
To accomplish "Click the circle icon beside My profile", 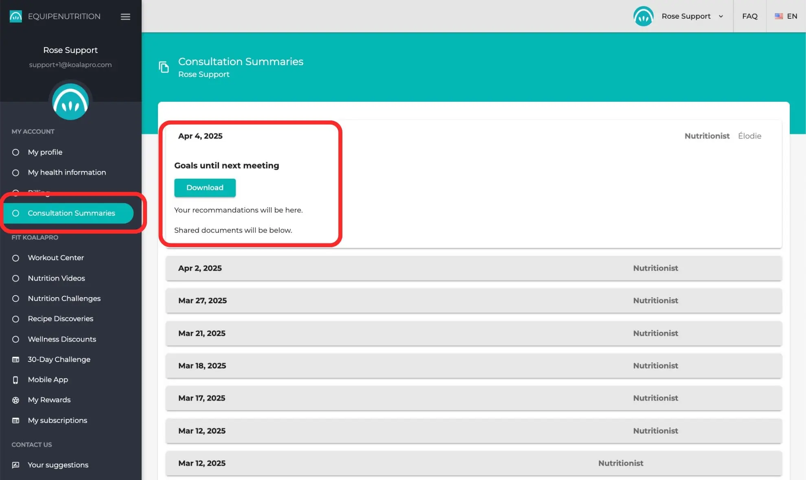I will [15, 152].
